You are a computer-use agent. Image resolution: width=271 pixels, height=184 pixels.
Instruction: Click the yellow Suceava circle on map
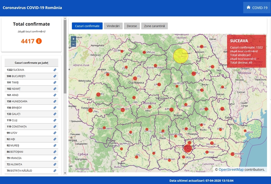point(180,56)
